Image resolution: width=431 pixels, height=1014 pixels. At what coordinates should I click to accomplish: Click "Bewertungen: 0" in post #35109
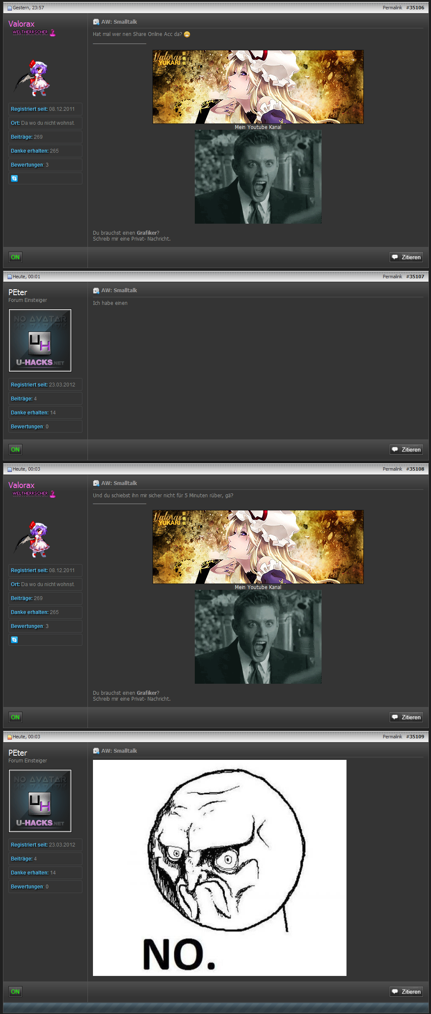[45, 887]
